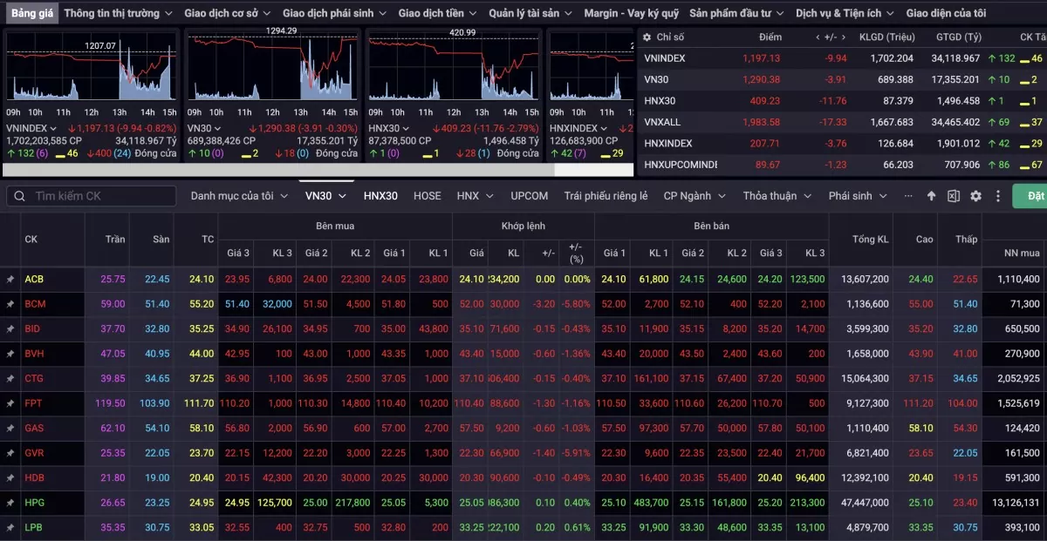Pin the HPG stock row
The width and height of the screenshot is (1047, 541).
pyautogui.click(x=10, y=503)
